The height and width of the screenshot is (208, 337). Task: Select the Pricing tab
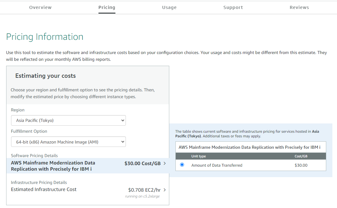107,7
